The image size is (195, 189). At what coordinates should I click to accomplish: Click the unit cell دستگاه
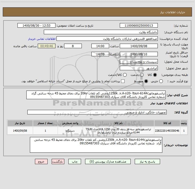point(70,131)
